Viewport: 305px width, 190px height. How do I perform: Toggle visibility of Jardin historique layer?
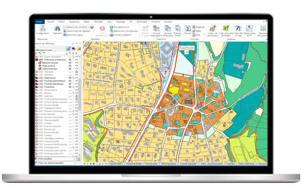70,68
